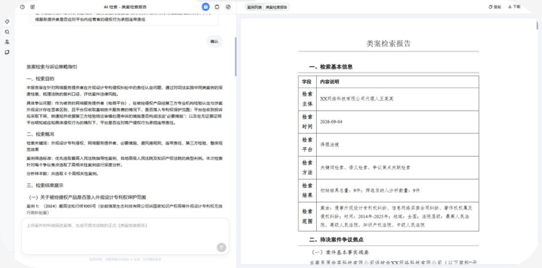The image size is (542, 268).
Task: Select the blue highlighted toolbar icon
Action: (206, 7)
